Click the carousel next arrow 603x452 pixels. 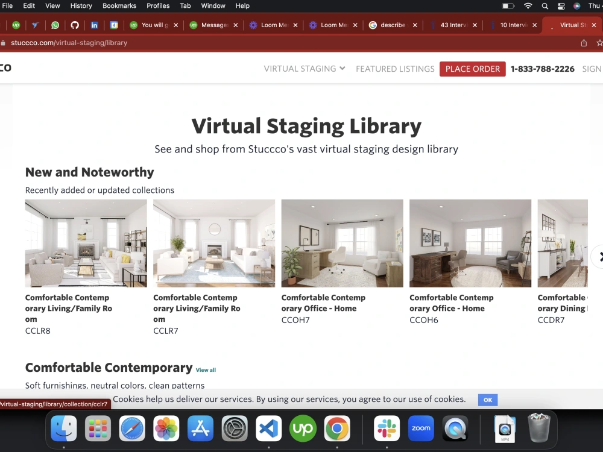coord(598,257)
